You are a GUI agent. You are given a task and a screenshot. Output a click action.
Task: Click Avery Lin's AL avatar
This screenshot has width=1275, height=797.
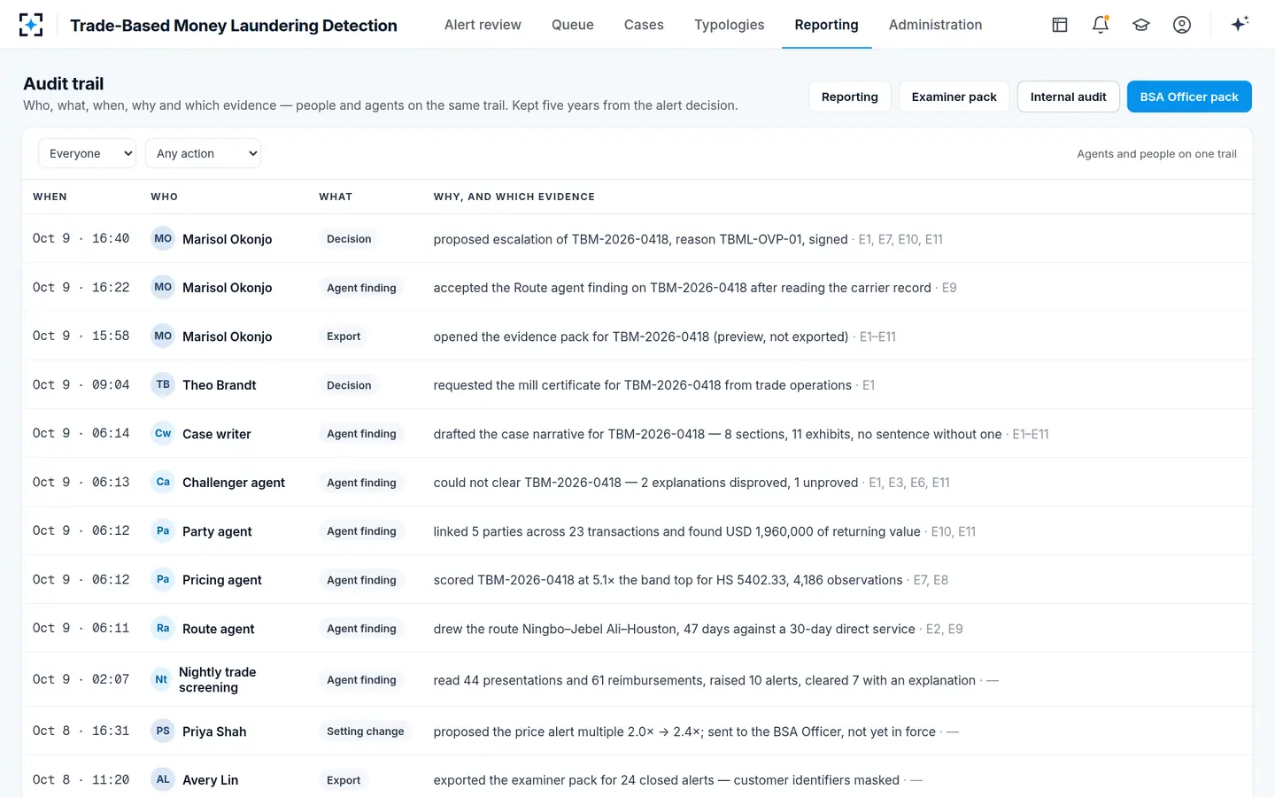[163, 779]
